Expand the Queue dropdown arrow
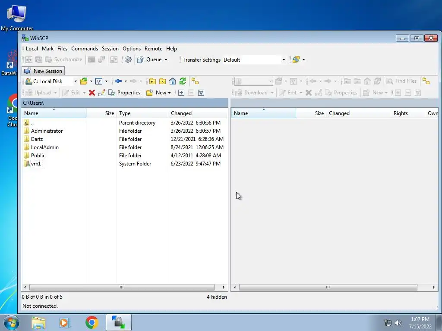442x331 pixels. [166, 59]
